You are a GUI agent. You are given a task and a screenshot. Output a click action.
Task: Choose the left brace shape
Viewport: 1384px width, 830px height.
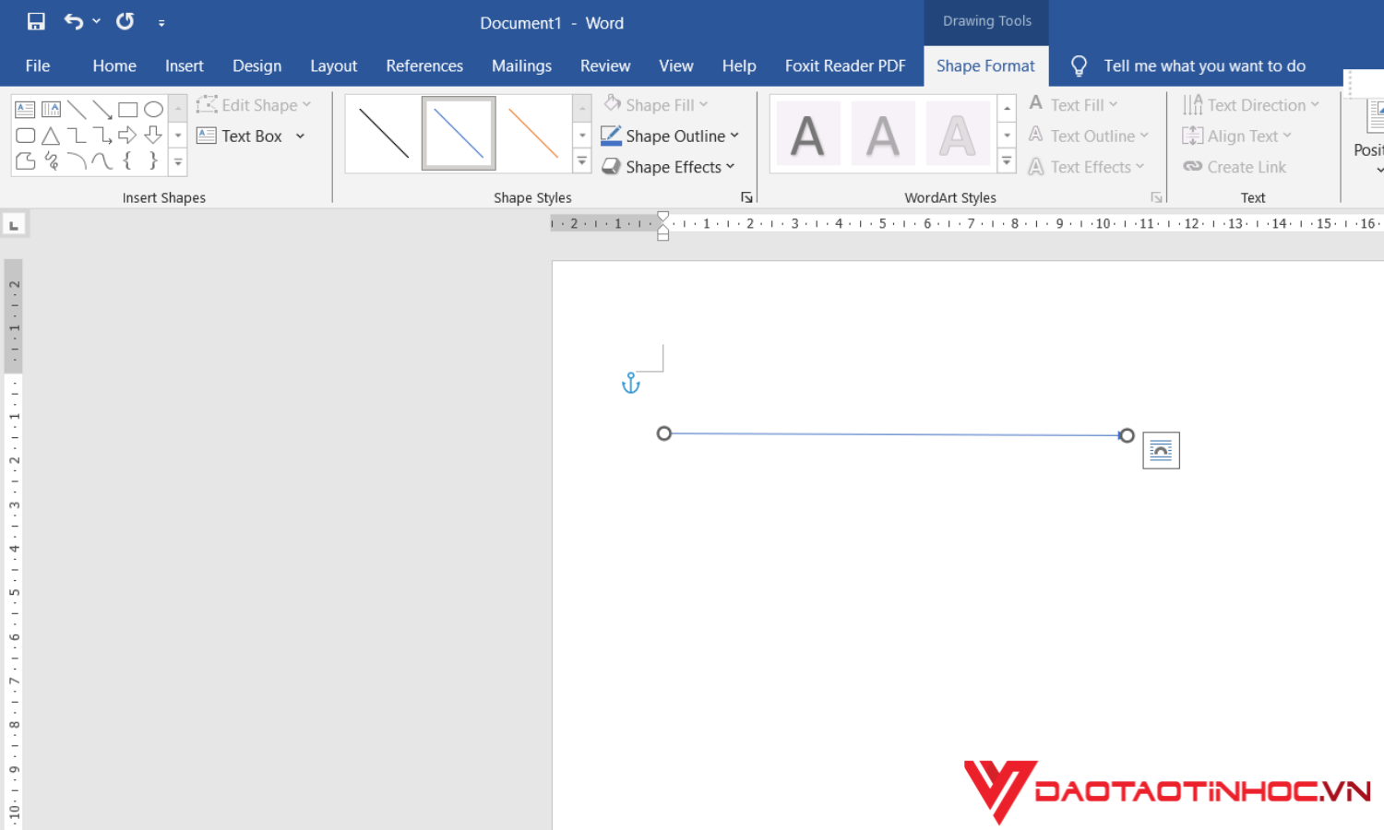pyautogui.click(x=128, y=161)
